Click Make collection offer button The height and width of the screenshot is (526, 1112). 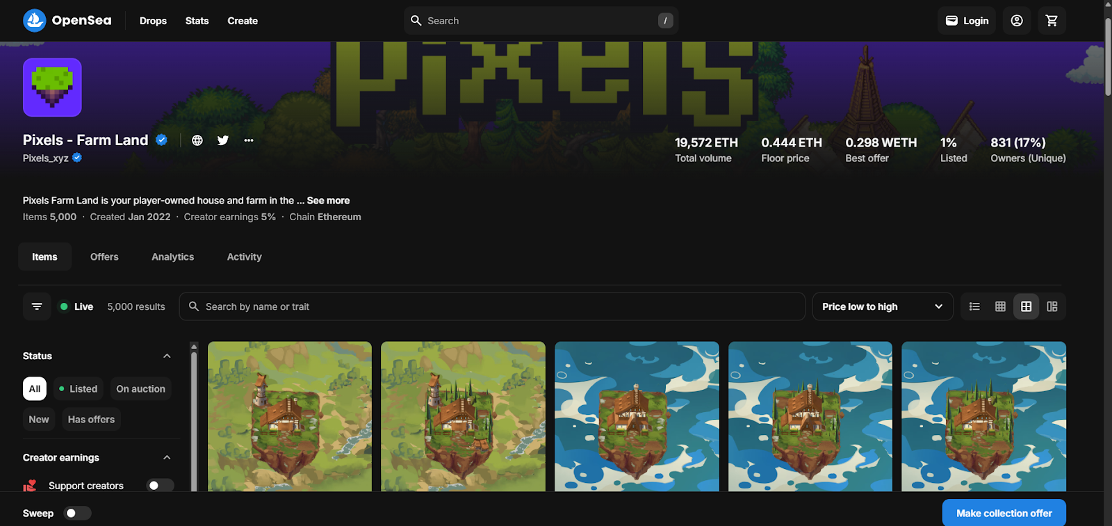point(1004,513)
